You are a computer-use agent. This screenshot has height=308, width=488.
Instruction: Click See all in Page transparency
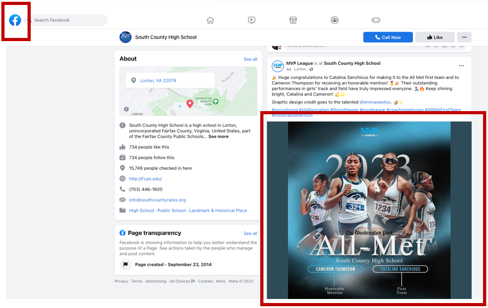(x=250, y=233)
